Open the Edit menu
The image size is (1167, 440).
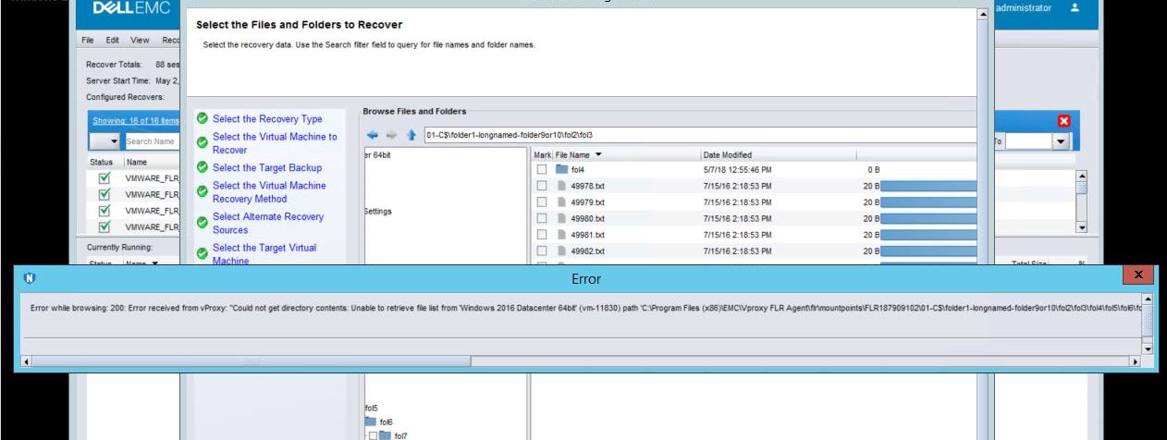pyautogui.click(x=113, y=41)
